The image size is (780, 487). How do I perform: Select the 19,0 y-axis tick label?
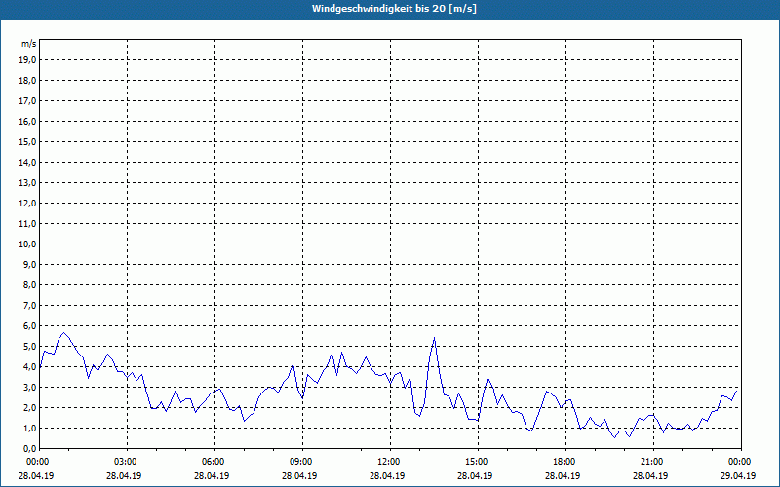pos(28,59)
